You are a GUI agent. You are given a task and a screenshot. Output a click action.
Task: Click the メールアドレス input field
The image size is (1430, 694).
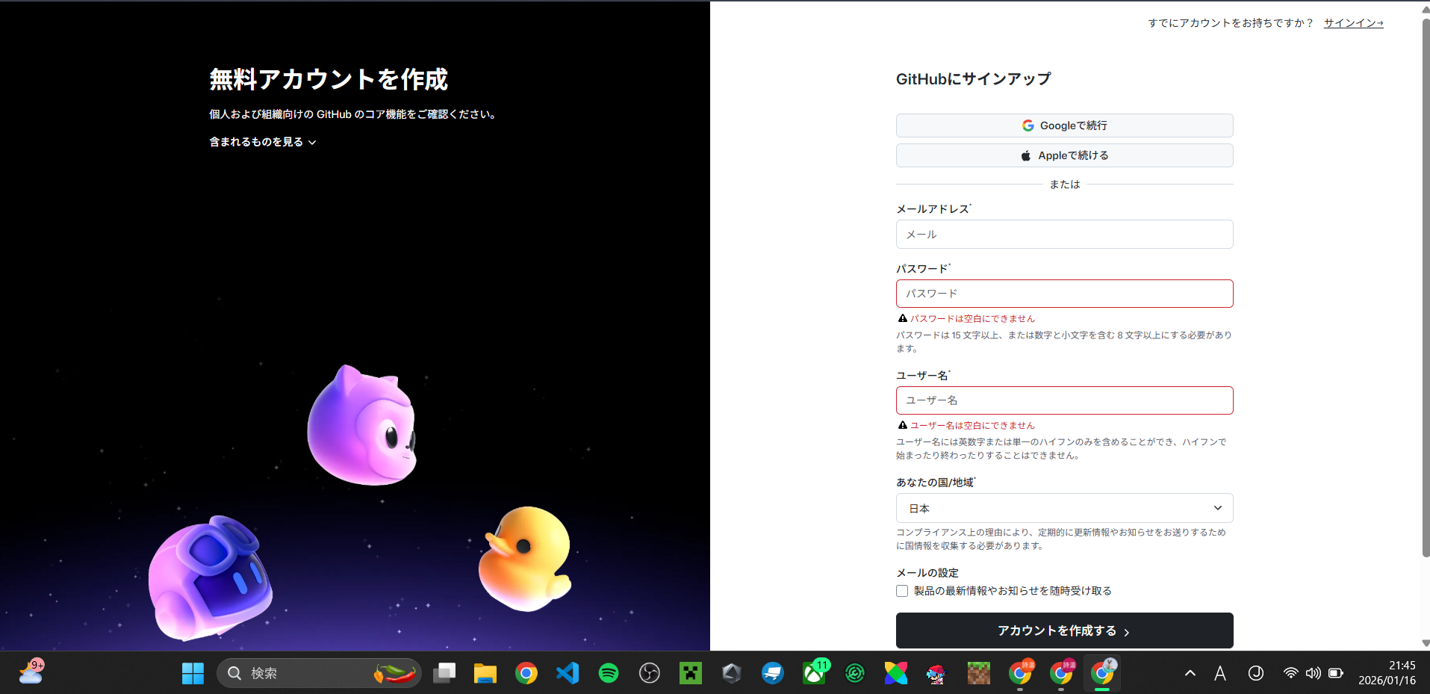(x=1063, y=234)
